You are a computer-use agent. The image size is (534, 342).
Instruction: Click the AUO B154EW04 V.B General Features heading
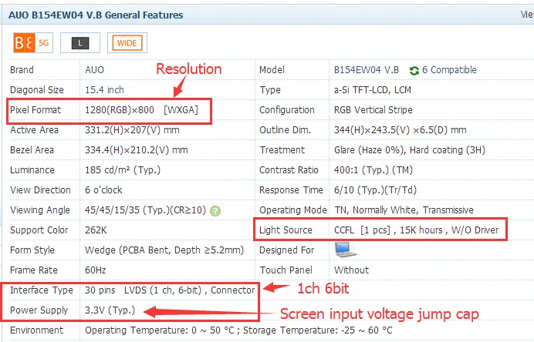96,15
